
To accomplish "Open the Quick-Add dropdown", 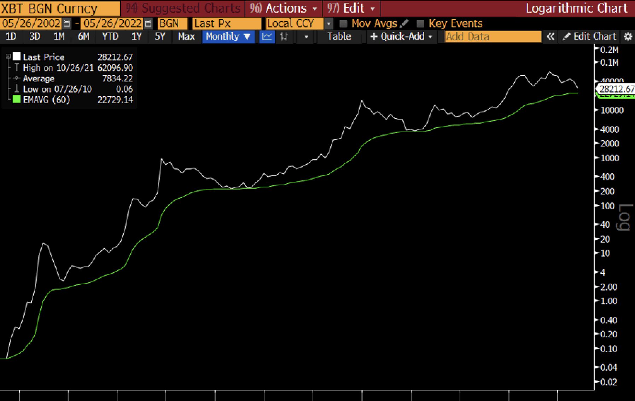I will click(401, 36).
